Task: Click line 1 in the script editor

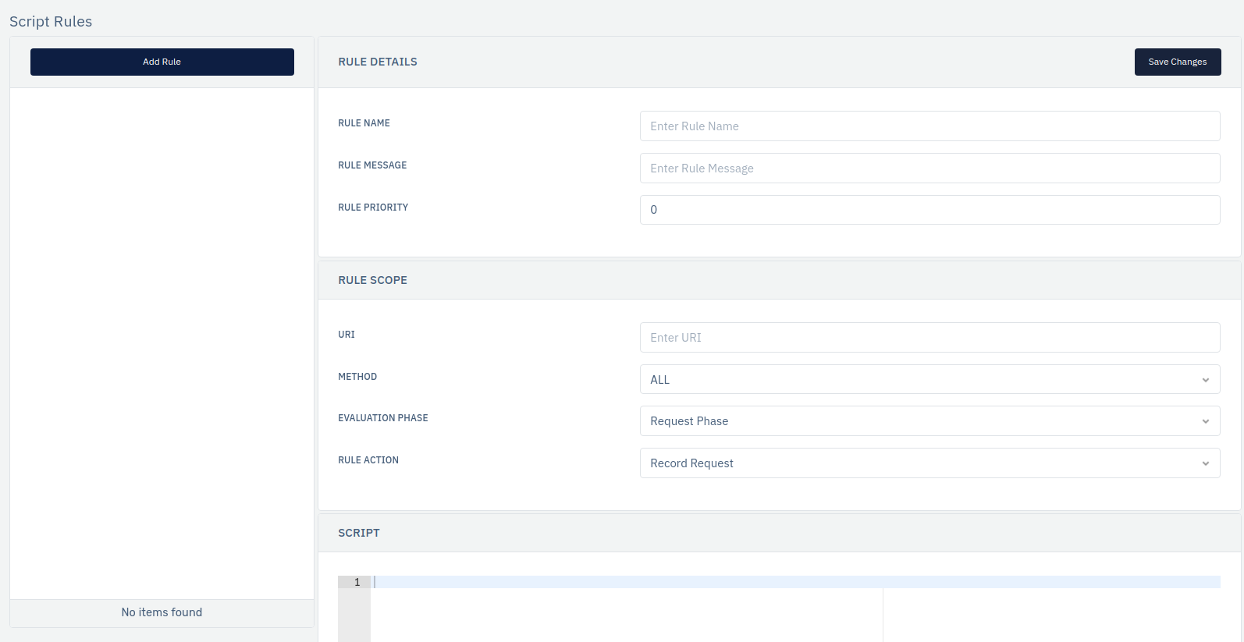Action: (x=795, y=582)
